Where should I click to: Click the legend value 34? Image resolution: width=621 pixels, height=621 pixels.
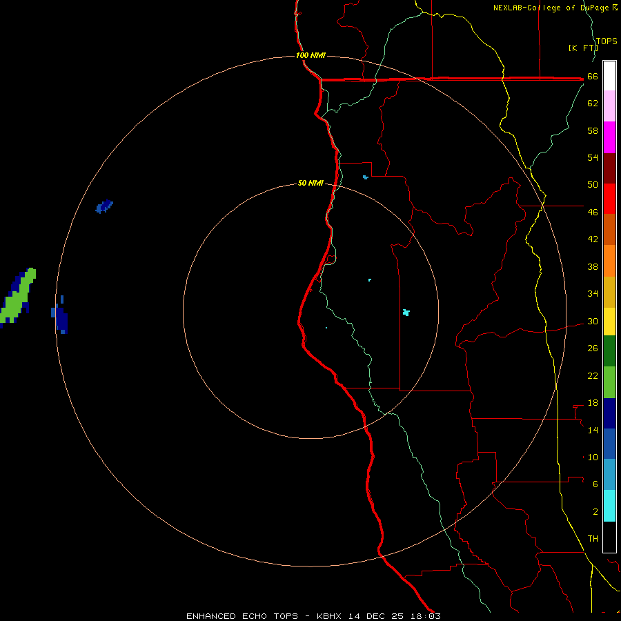[x=593, y=293]
